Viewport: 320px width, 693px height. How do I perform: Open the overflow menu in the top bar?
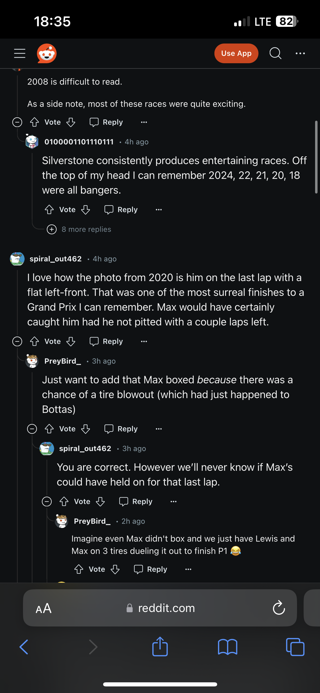click(x=300, y=53)
